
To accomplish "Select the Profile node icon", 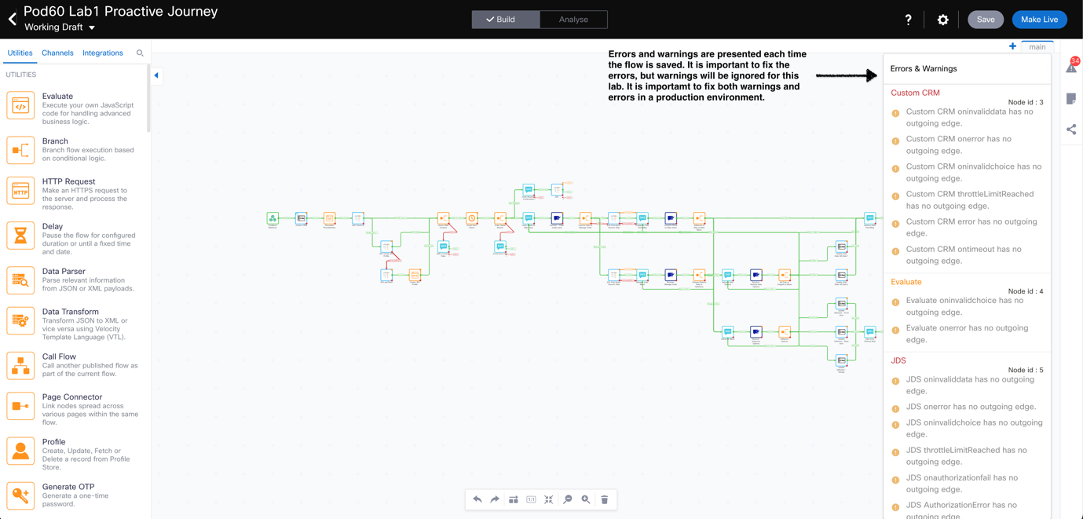I will [20, 451].
